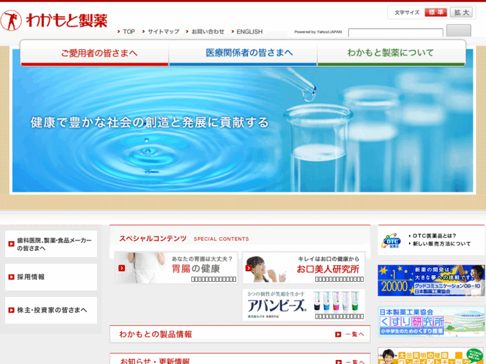Click arrow icon beside 製品情報 一覧へ
The image size is (486, 364).
(x=338, y=334)
